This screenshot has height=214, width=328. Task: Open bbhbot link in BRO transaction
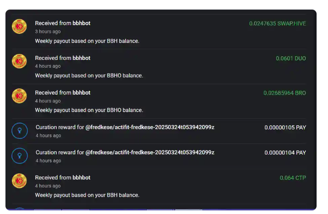coord(82,93)
